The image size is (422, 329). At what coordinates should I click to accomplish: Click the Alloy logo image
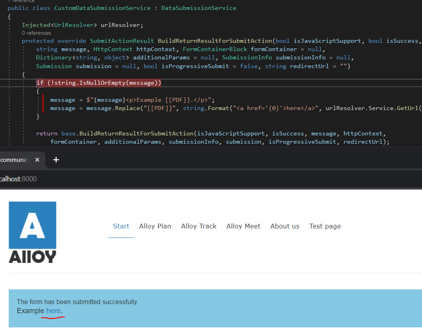click(x=33, y=232)
